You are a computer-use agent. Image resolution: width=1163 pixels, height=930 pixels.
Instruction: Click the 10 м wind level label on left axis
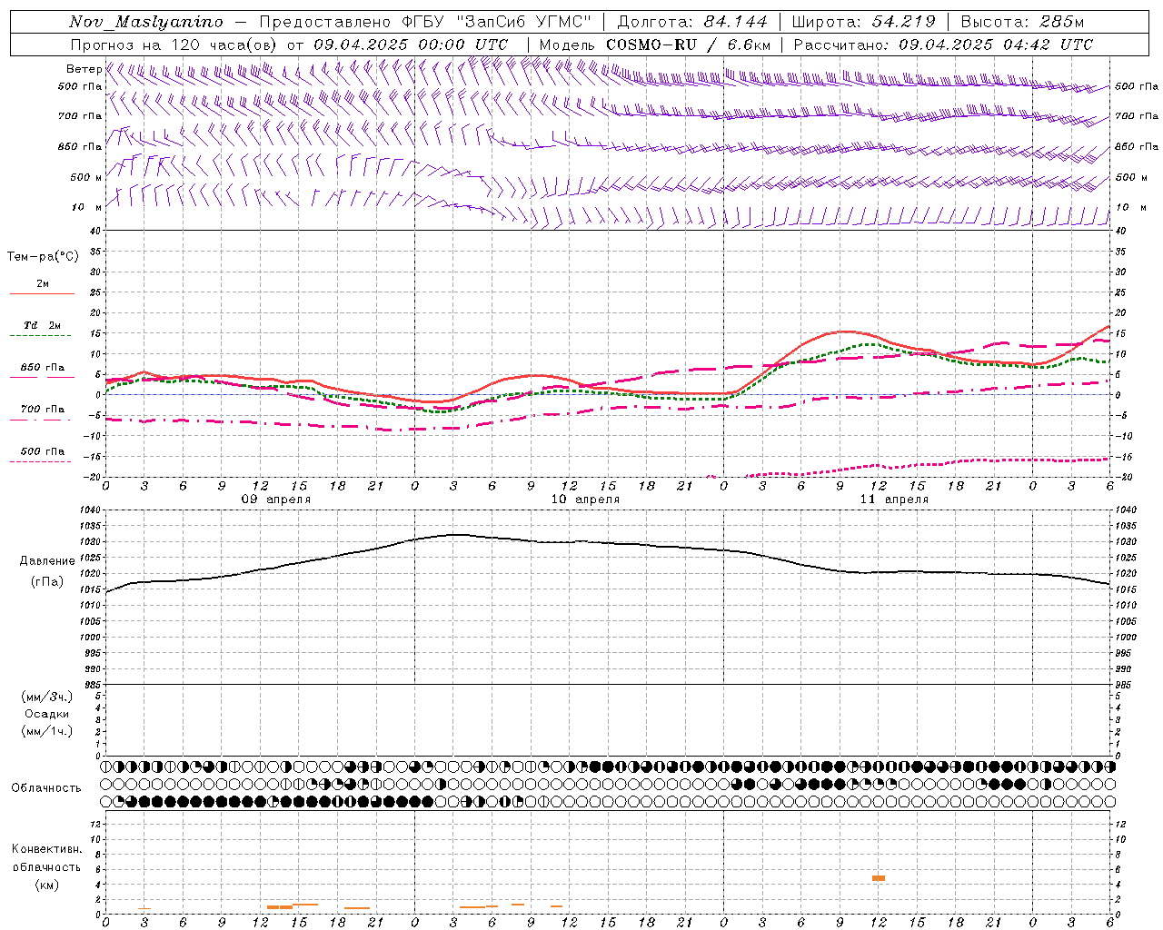[85, 207]
